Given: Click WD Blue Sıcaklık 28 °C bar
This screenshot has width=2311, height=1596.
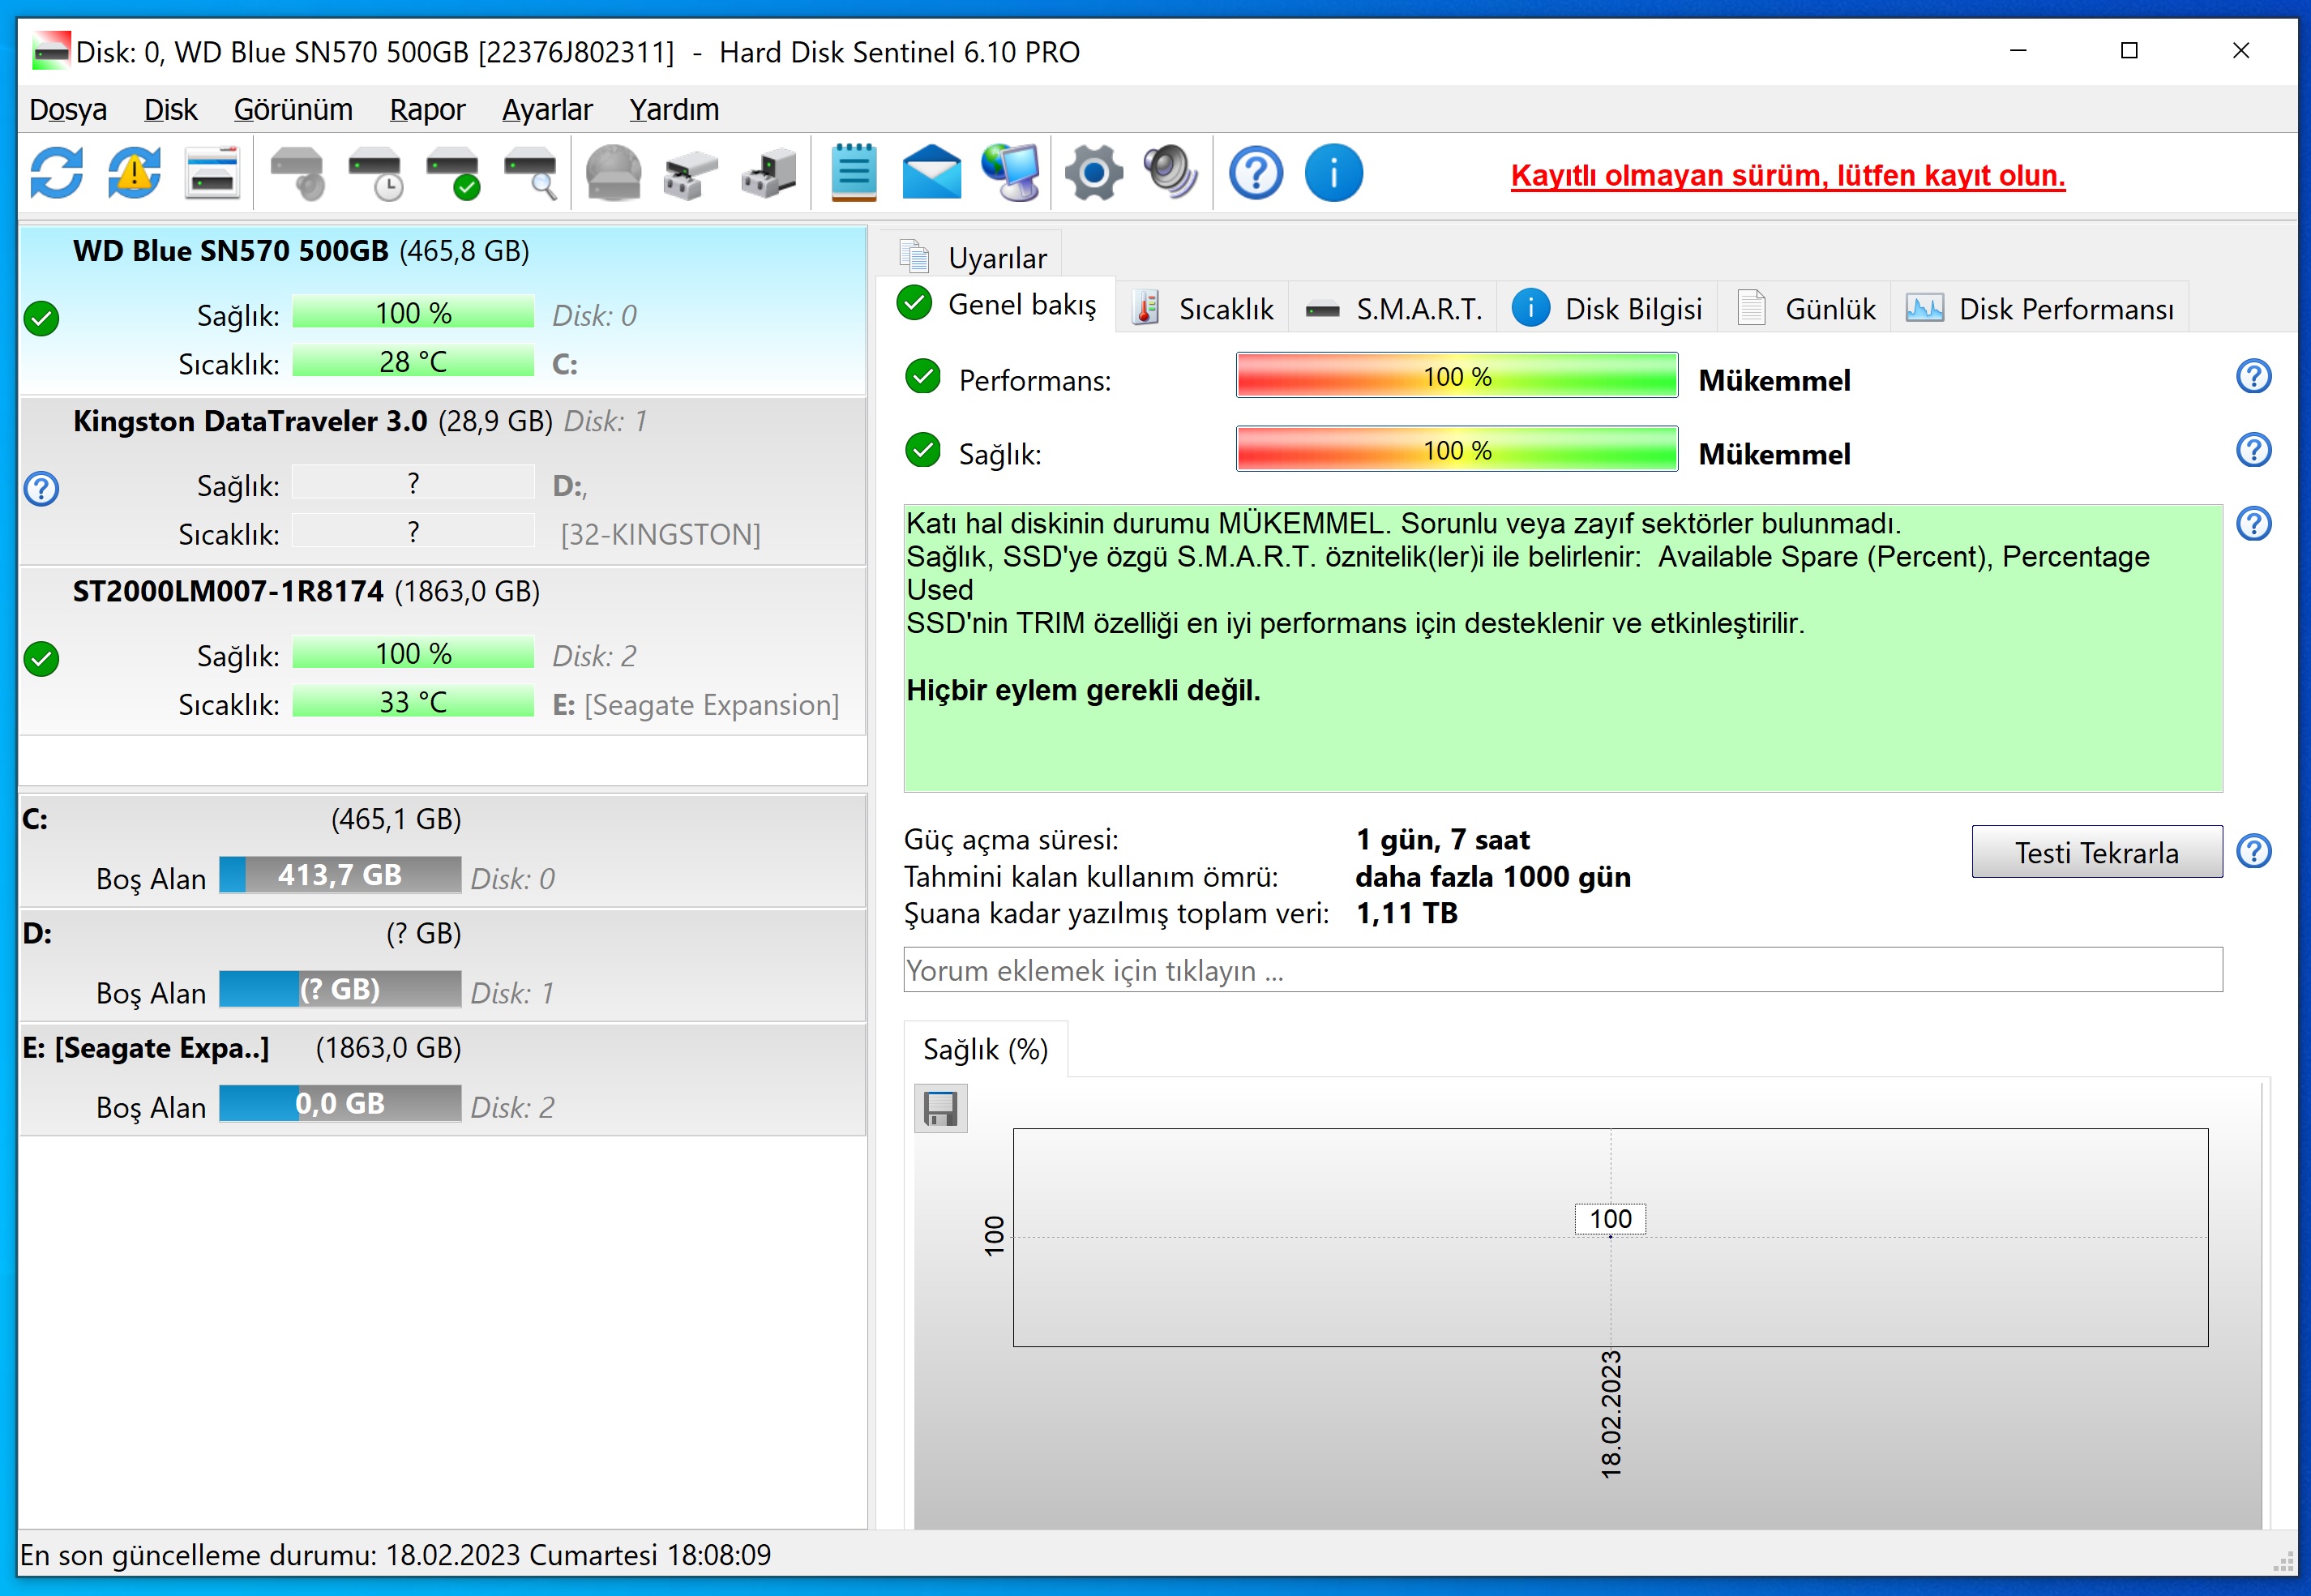Looking at the screenshot, I should (413, 362).
